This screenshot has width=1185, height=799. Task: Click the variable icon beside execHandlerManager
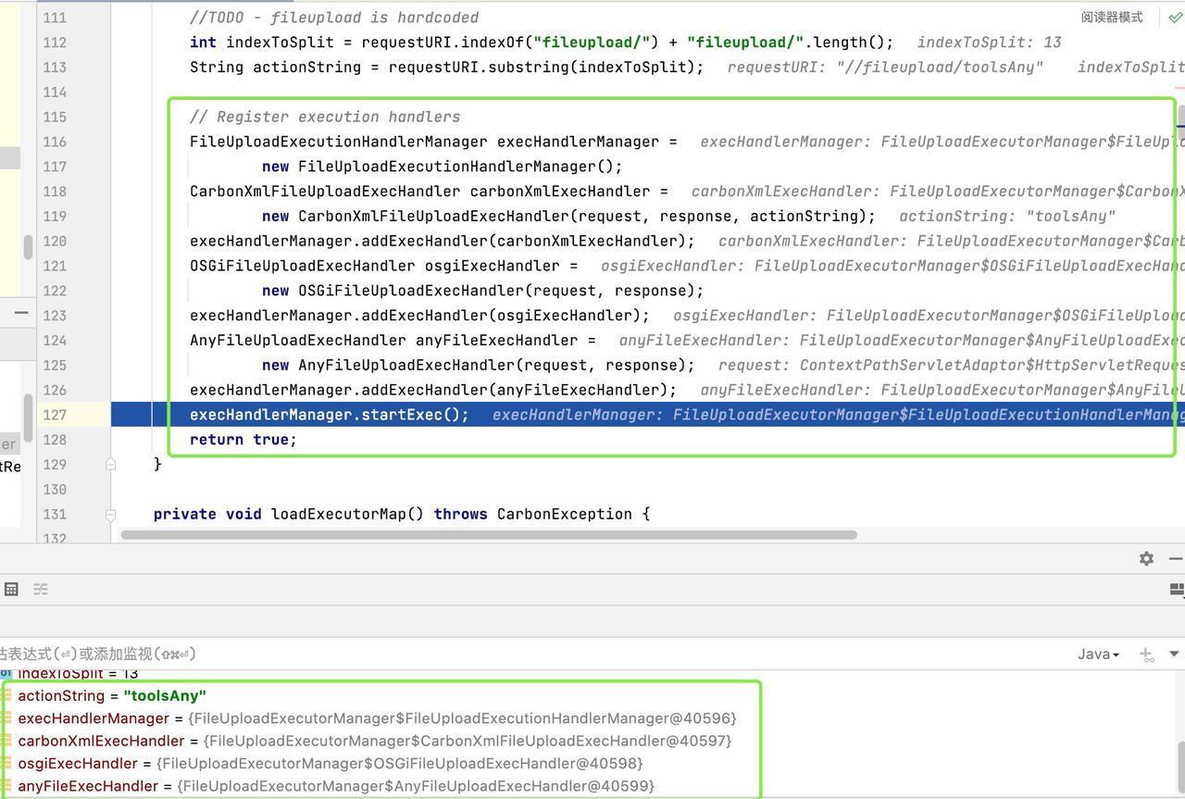tap(6, 718)
